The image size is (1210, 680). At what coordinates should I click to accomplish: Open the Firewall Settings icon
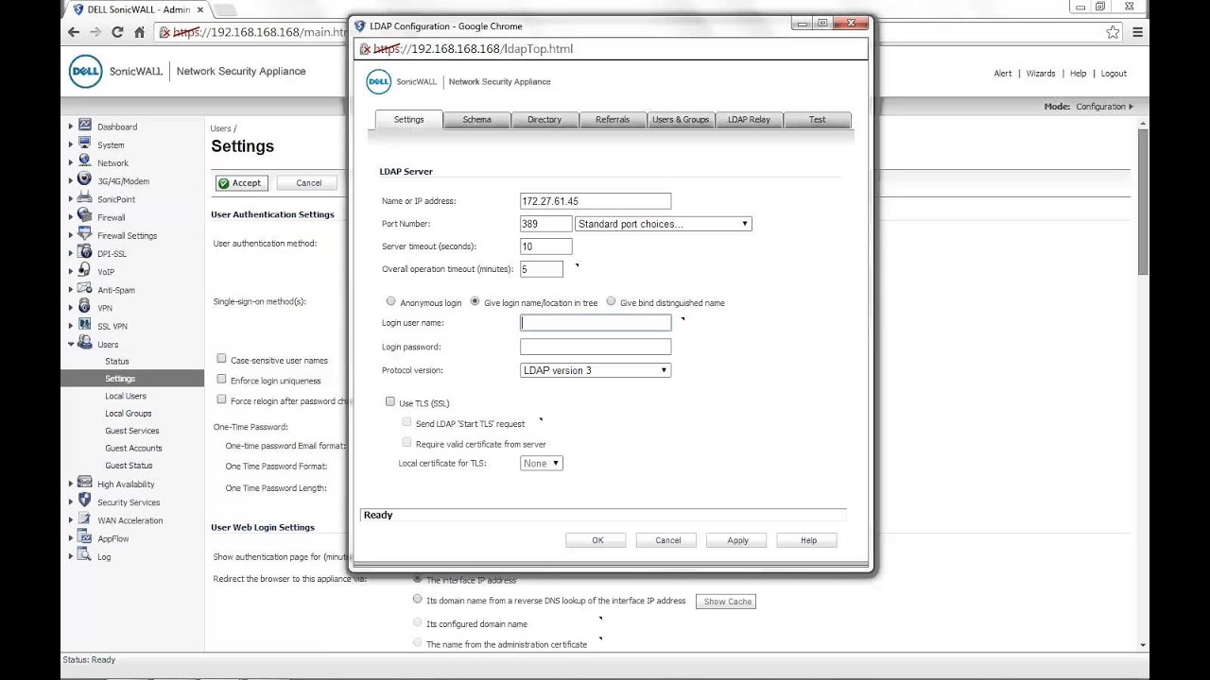(85, 235)
